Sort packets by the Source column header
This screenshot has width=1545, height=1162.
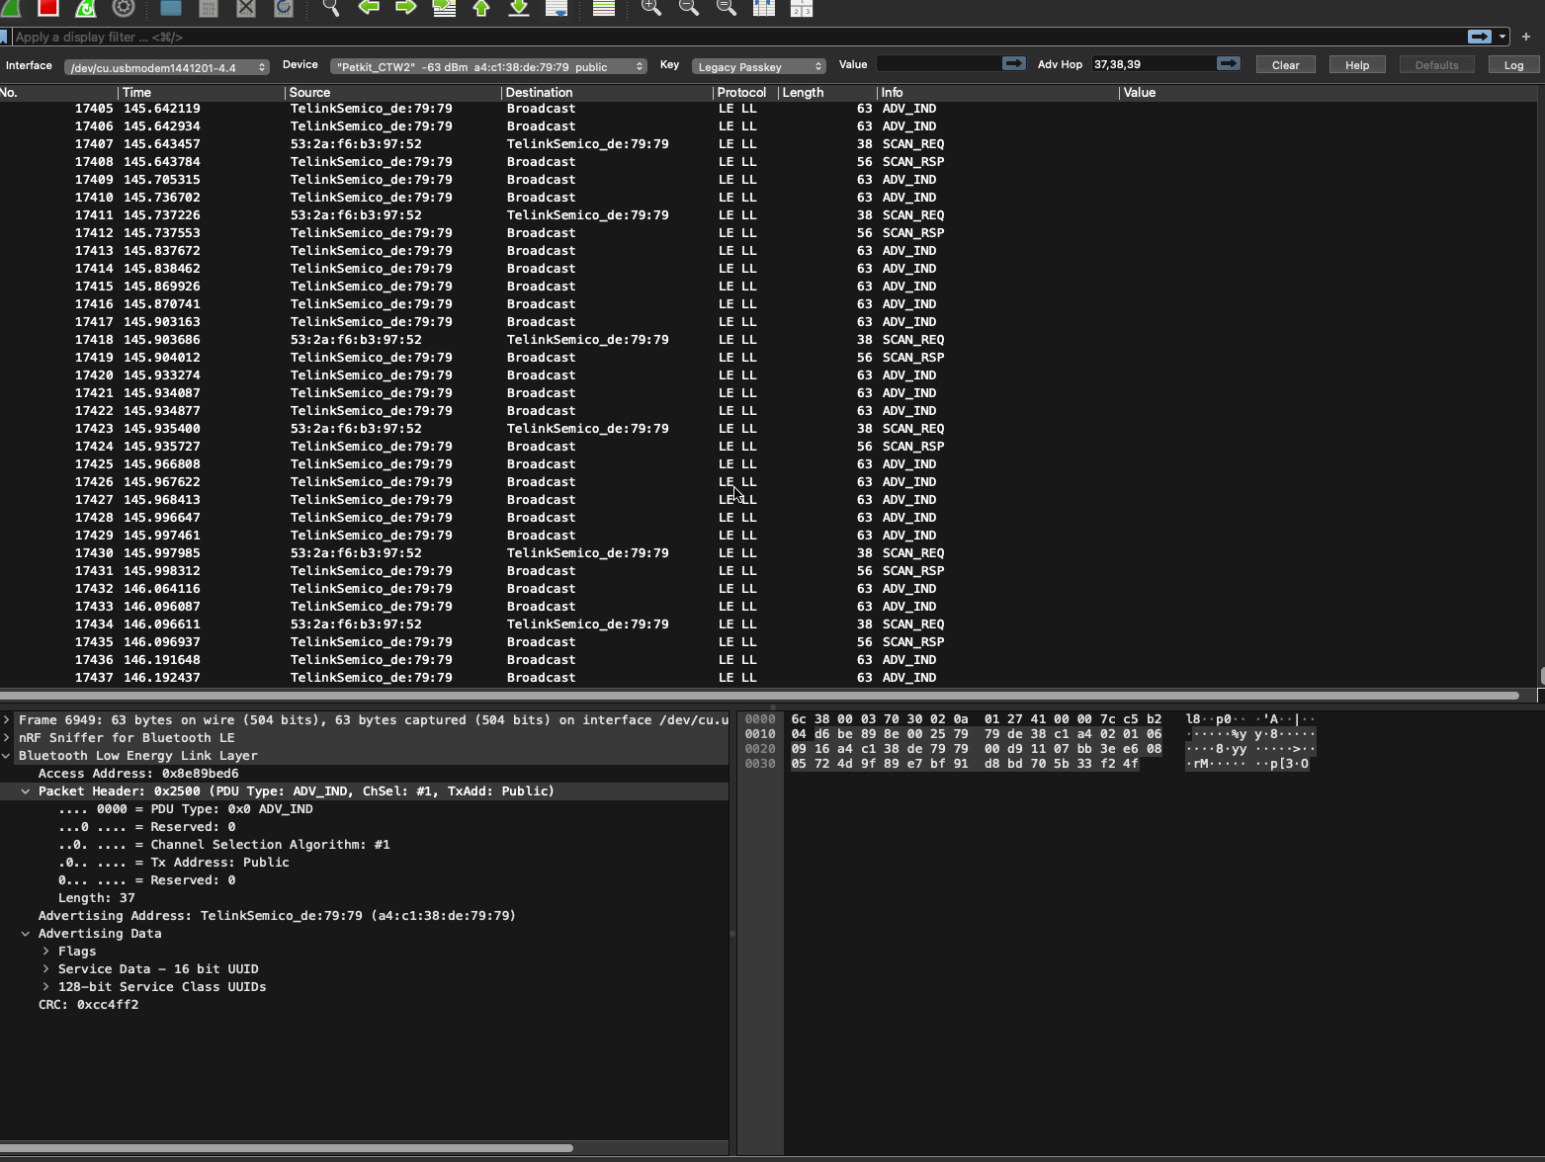[x=309, y=93]
